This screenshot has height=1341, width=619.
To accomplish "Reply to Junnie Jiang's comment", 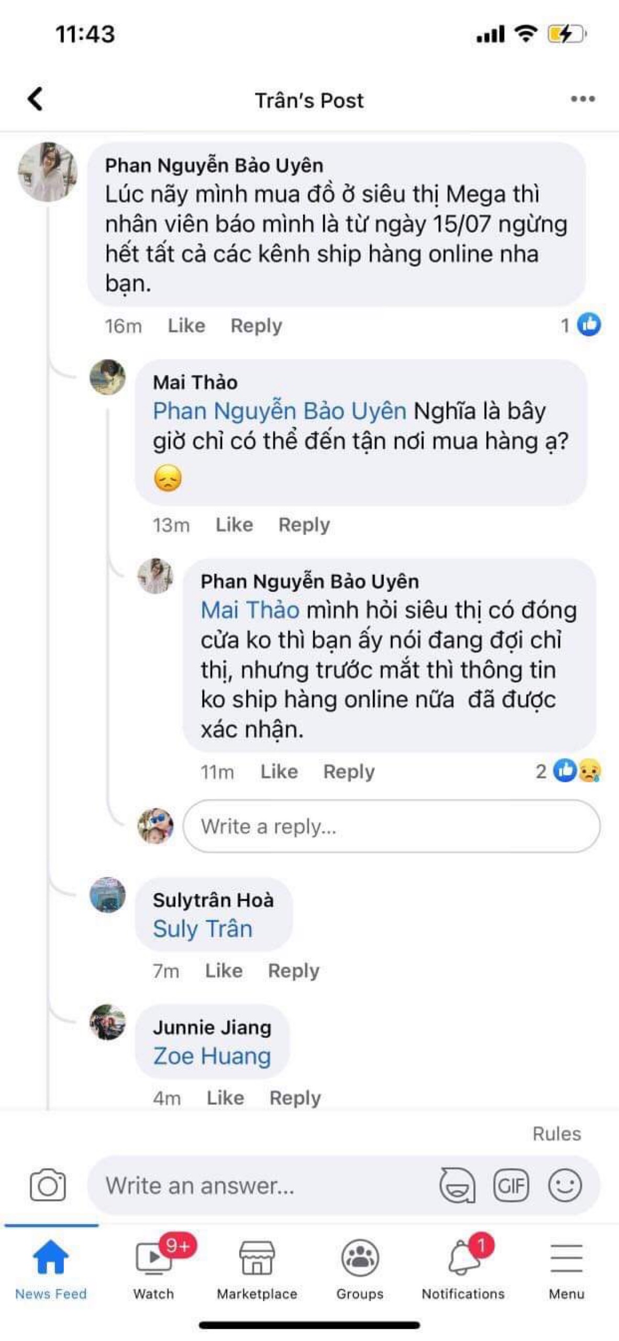I will (x=295, y=1097).
